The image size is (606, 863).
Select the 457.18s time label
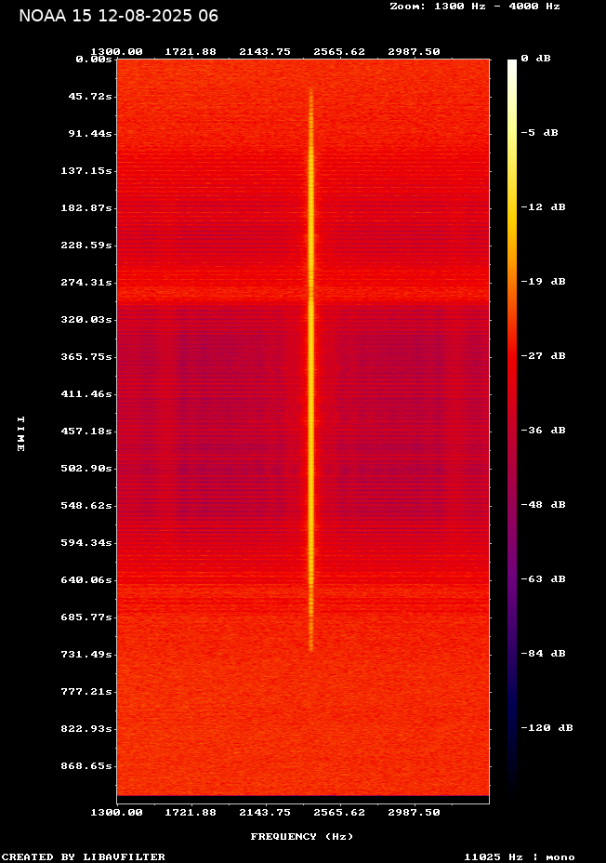point(86,431)
